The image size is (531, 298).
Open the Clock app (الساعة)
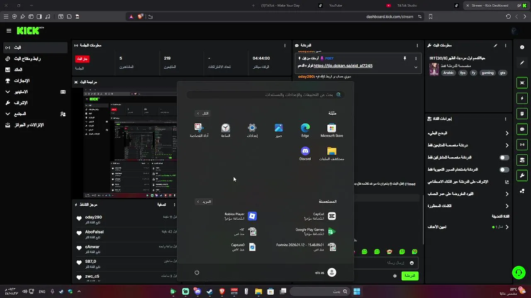226,130
